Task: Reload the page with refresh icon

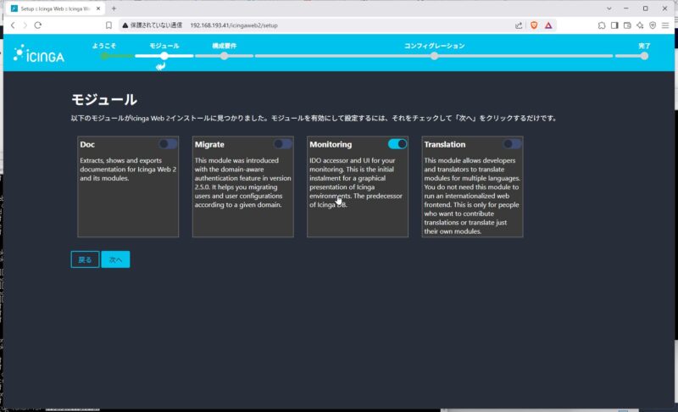Action: click(38, 25)
